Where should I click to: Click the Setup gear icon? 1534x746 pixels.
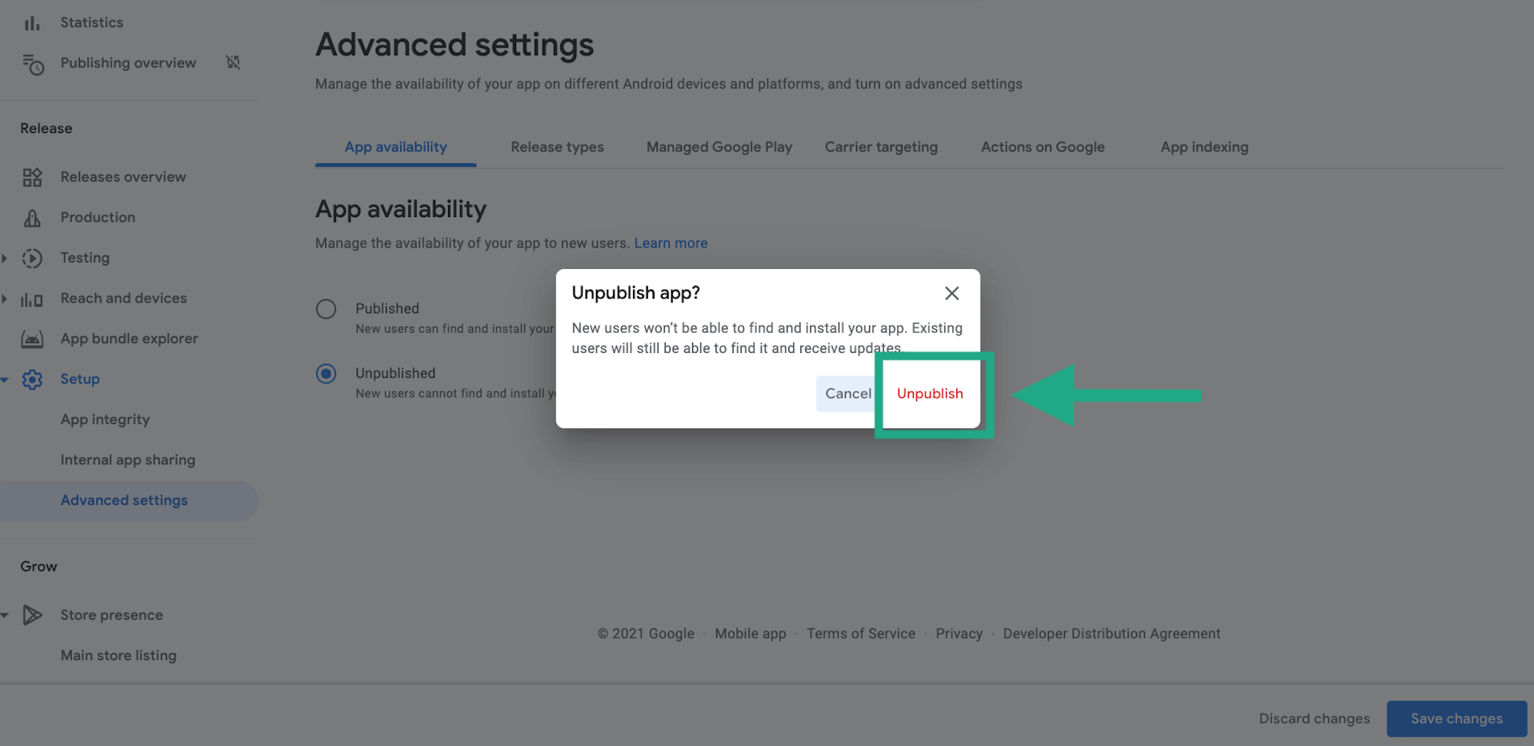[32, 379]
